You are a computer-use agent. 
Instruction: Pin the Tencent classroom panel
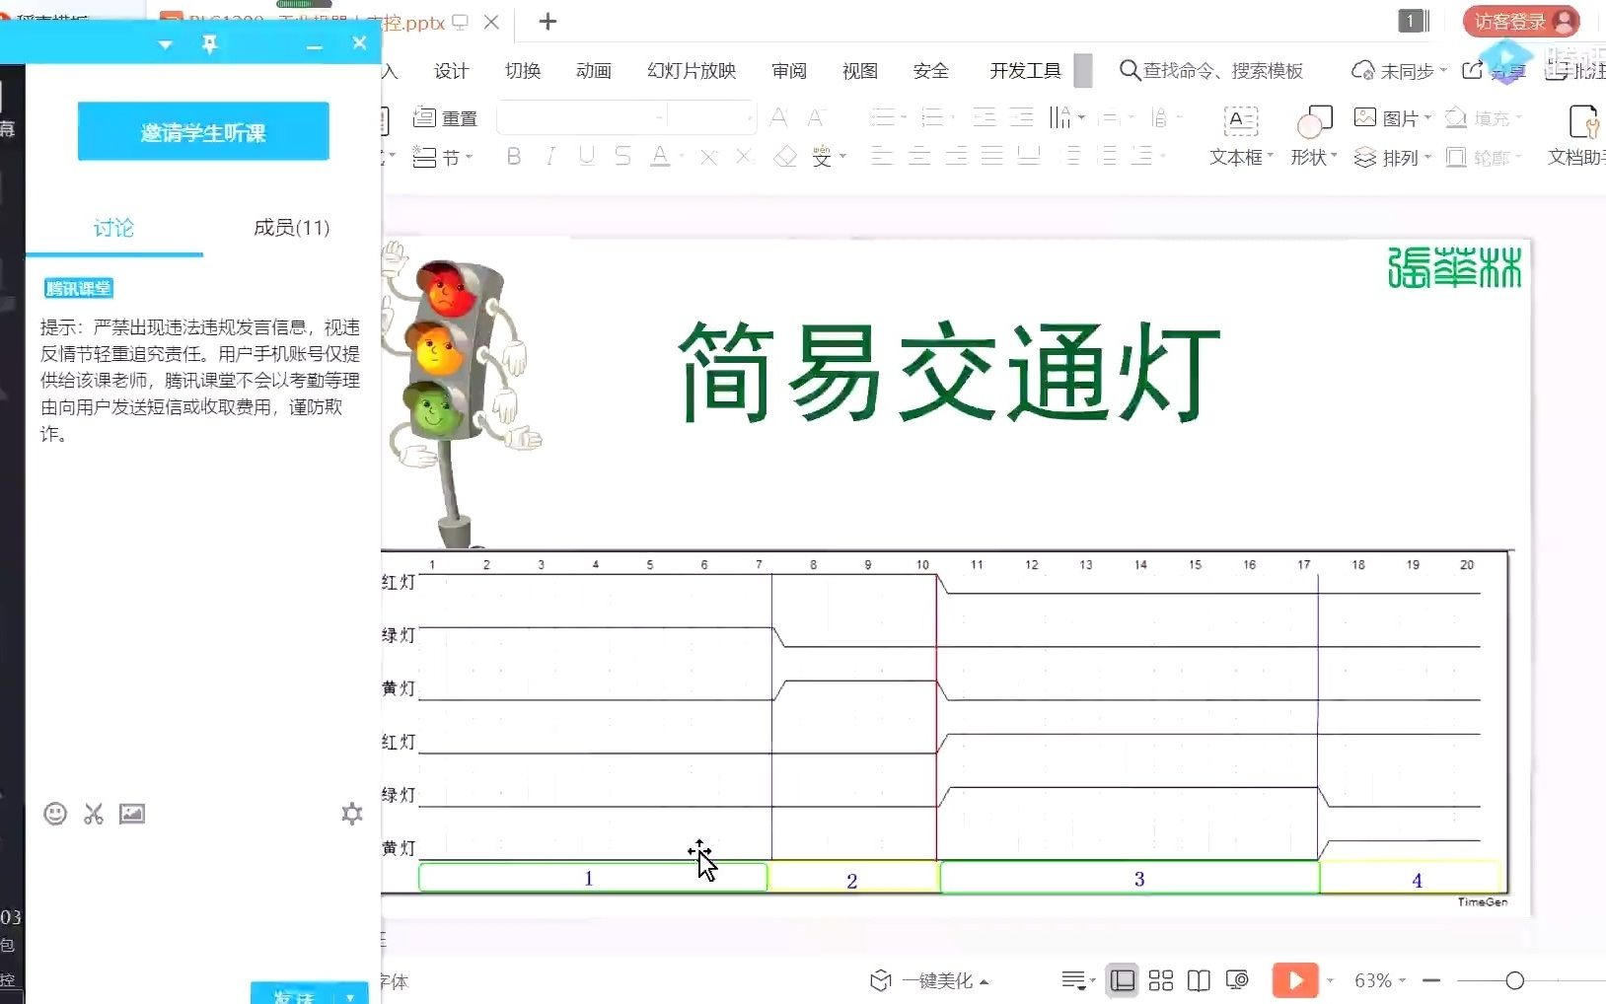click(210, 44)
